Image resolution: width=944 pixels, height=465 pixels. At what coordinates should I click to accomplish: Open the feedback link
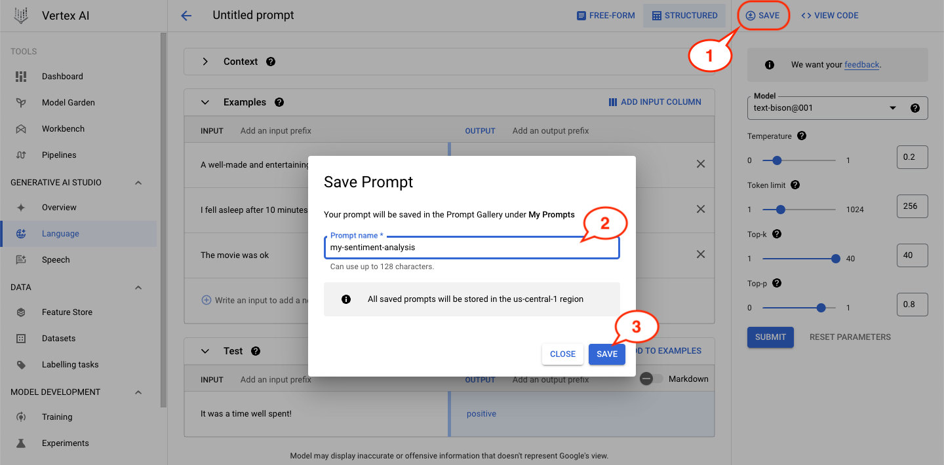[x=861, y=65]
